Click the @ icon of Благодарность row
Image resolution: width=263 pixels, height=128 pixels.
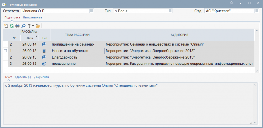(44, 57)
